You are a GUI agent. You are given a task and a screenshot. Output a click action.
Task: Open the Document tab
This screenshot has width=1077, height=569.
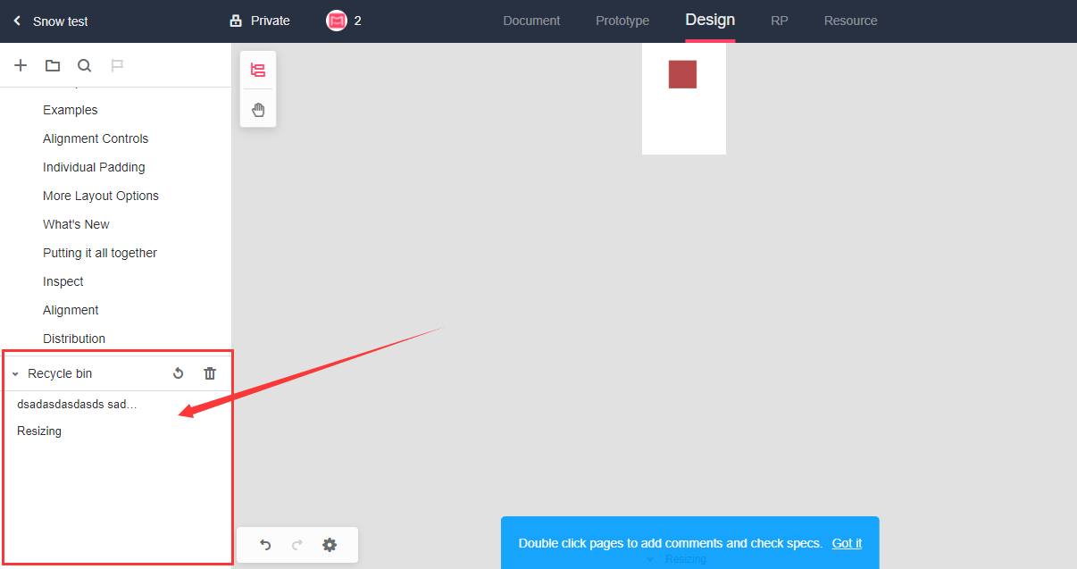[x=531, y=21]
